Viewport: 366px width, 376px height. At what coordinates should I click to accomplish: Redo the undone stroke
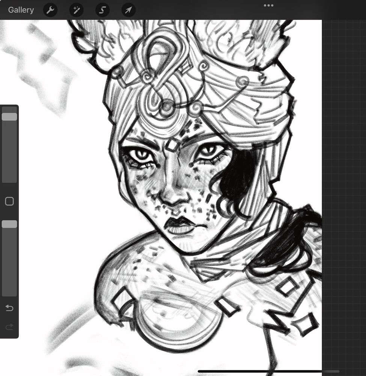pyautogui.click(x=9, y=327)
